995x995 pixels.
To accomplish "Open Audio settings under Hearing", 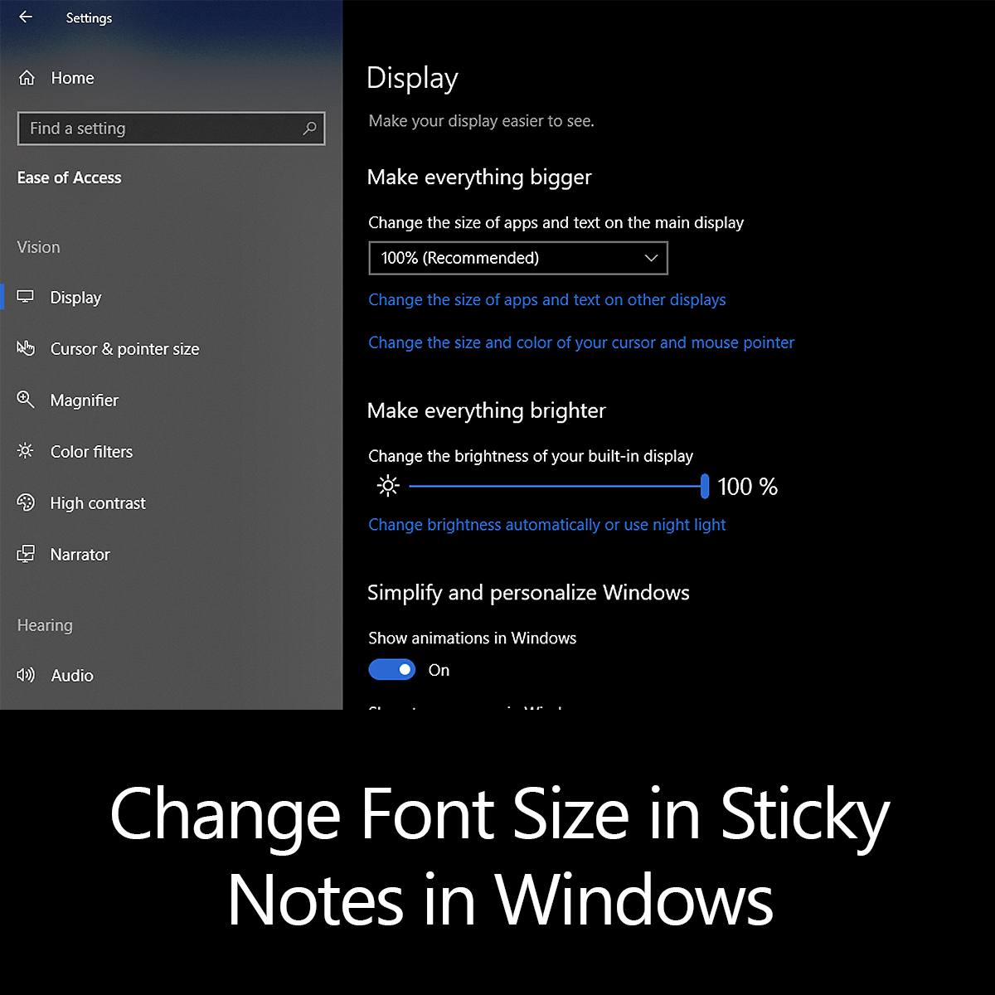I will [x=72, y=675].
